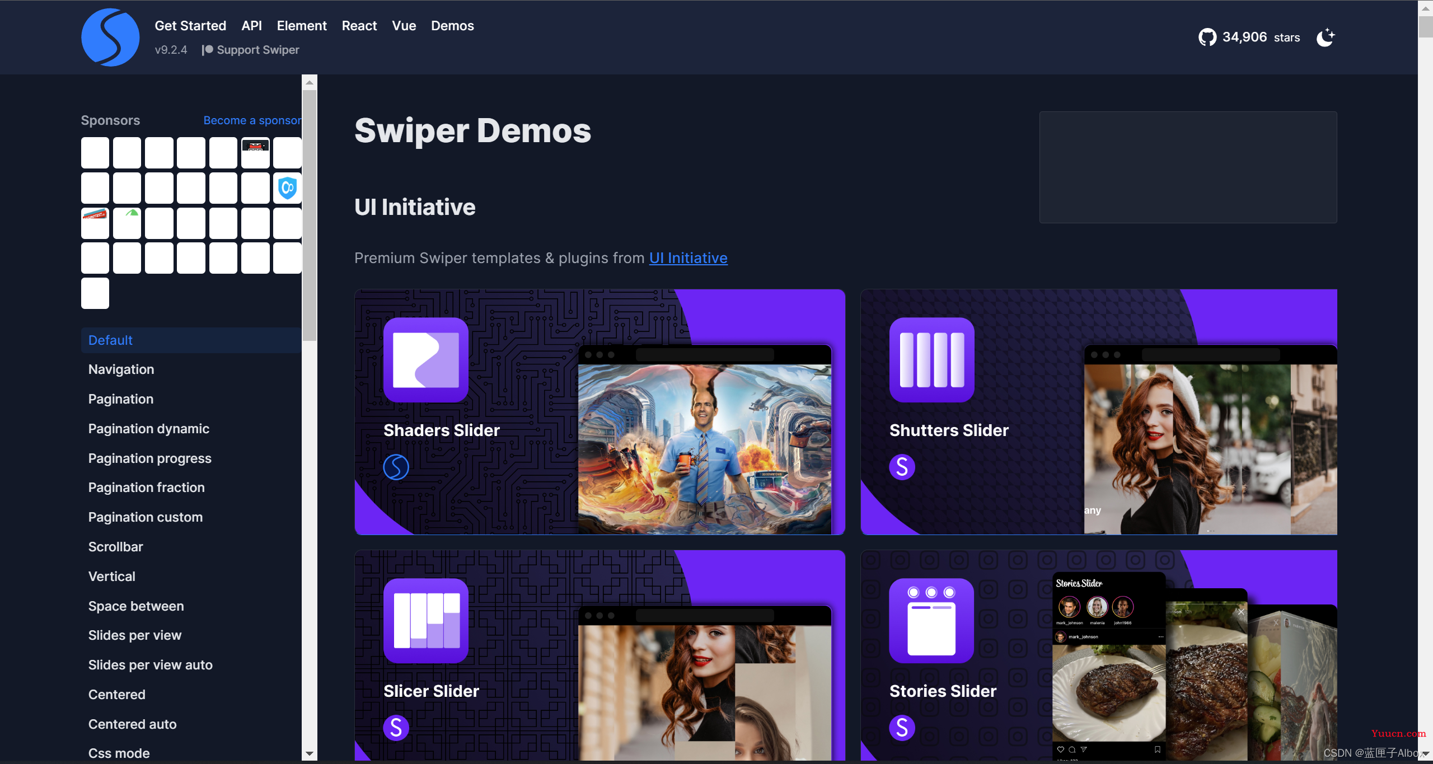The width and height of the screenshot is (1433, 764).
Task: Click sidebar scrollbar up arrow
Action: point(310,82)
